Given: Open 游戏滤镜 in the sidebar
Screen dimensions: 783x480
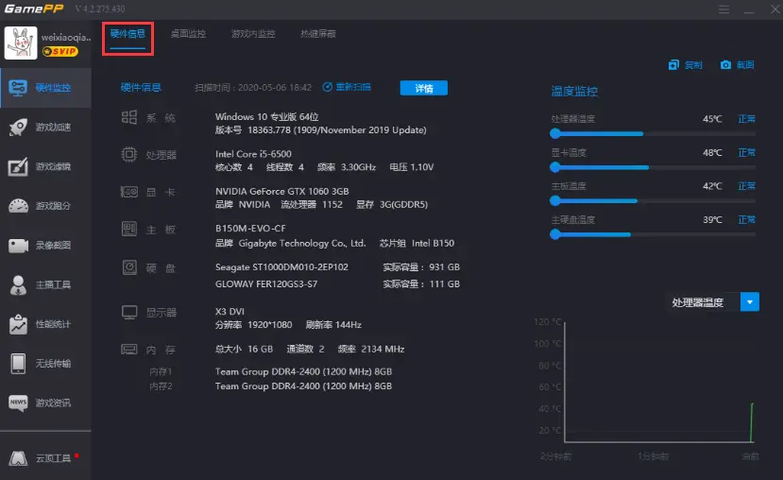Looking at the screenshot, I should [45, 167].
